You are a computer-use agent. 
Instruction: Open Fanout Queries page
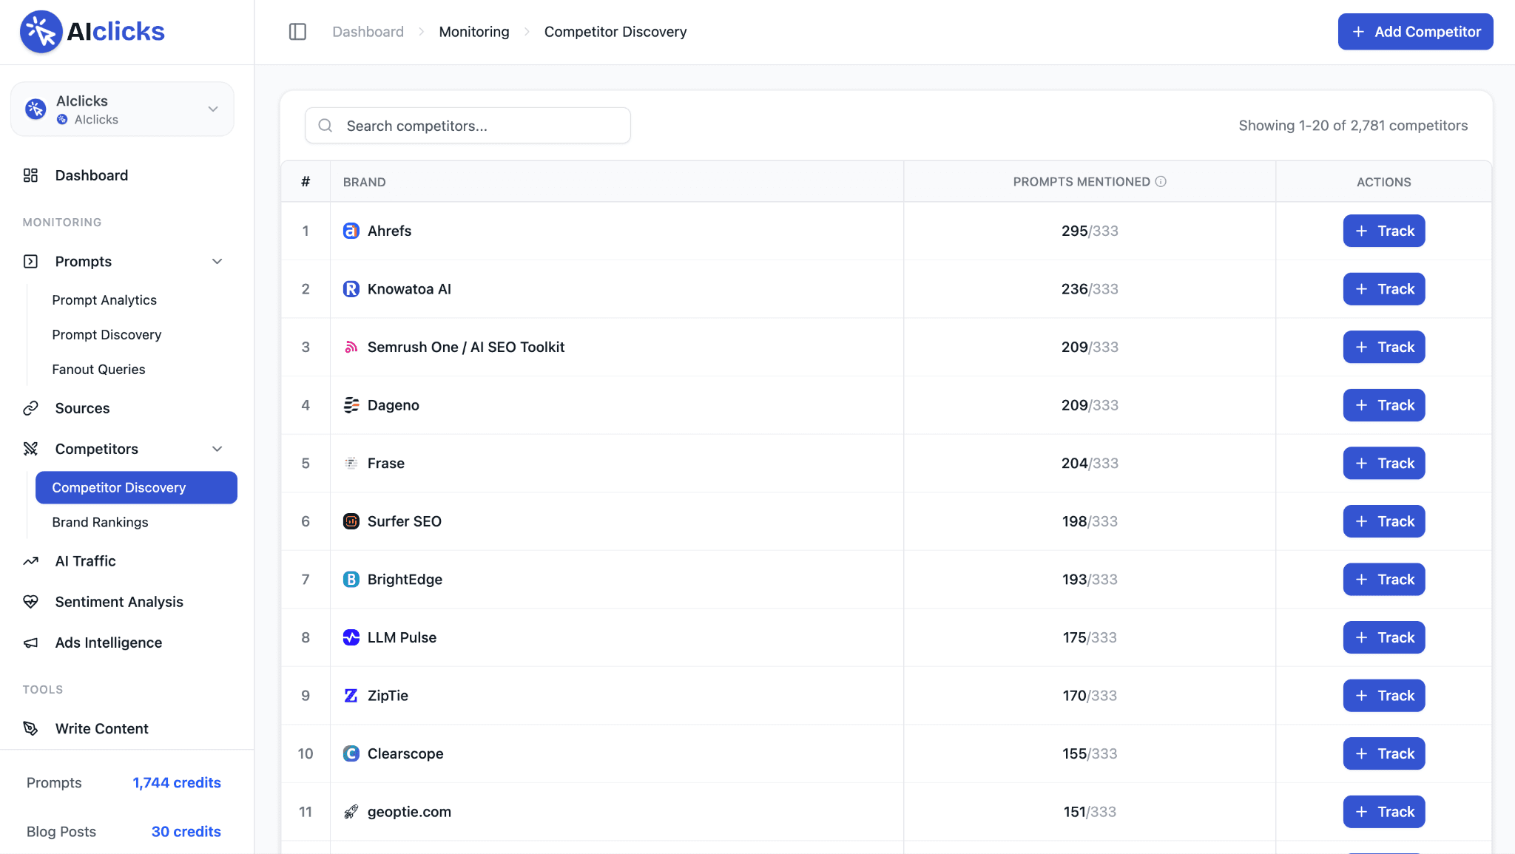pos(98,370)
